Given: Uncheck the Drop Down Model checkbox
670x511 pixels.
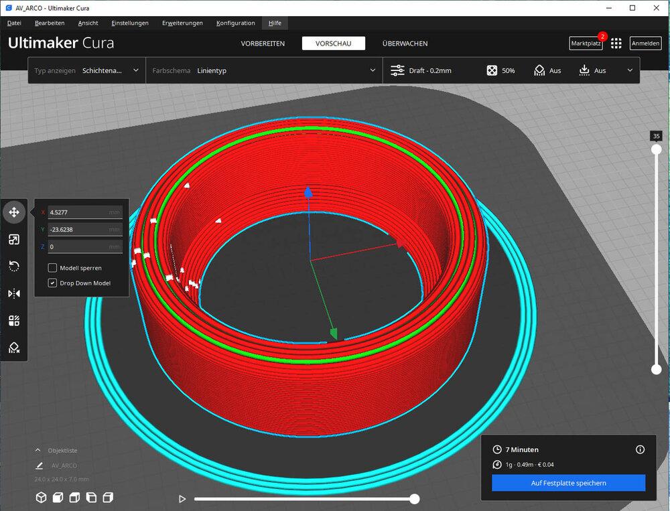Looking at the screenshot, I should (52, 283).
